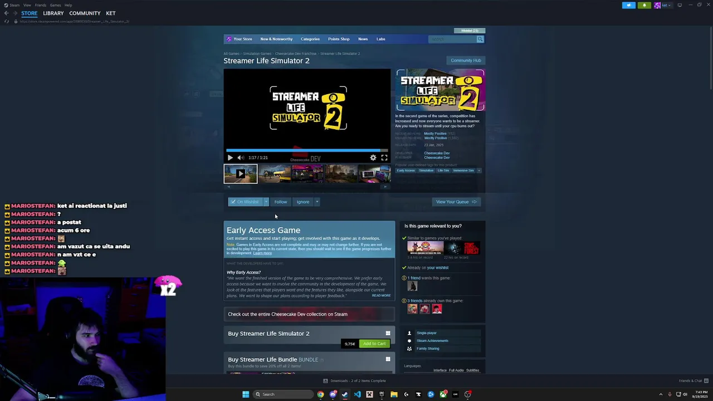The height and width of the screenshot is (401, 713).
Task: Open the Windows Start menu
Action: (246, 394)
